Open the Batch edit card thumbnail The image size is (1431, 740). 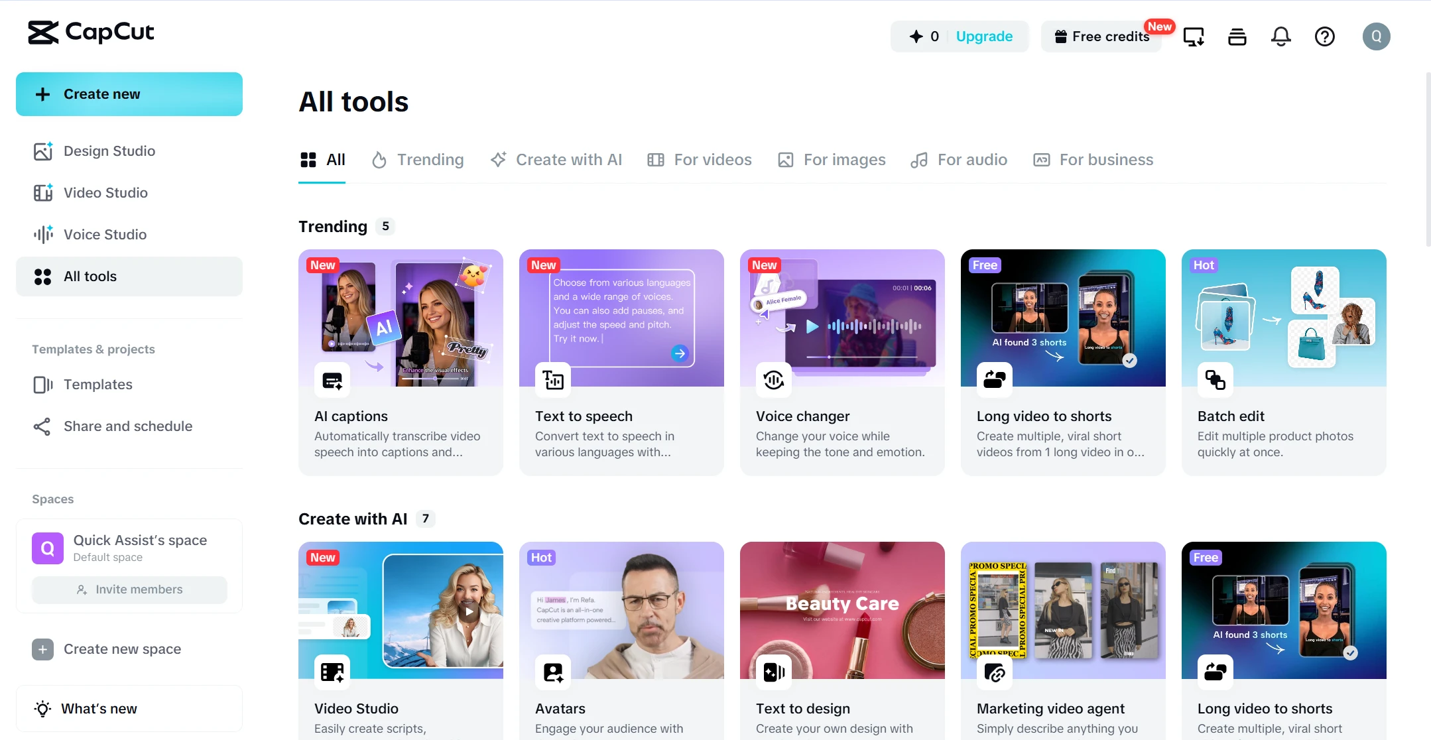pos(1284,318)
